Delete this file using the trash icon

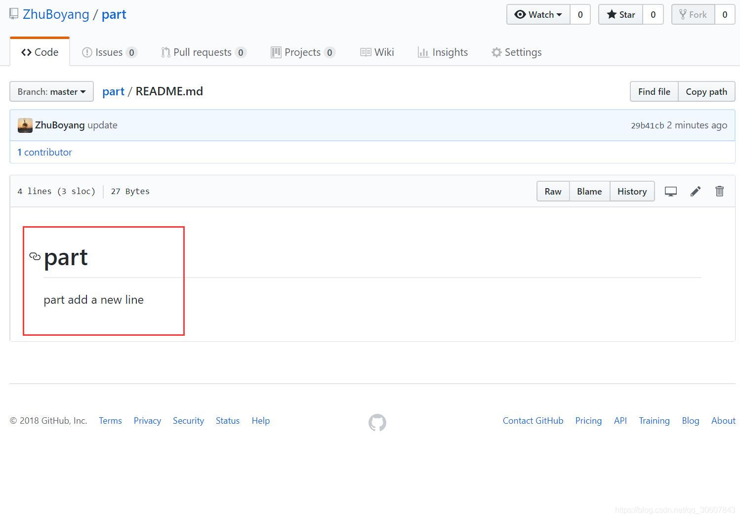[x=720, y=191]
